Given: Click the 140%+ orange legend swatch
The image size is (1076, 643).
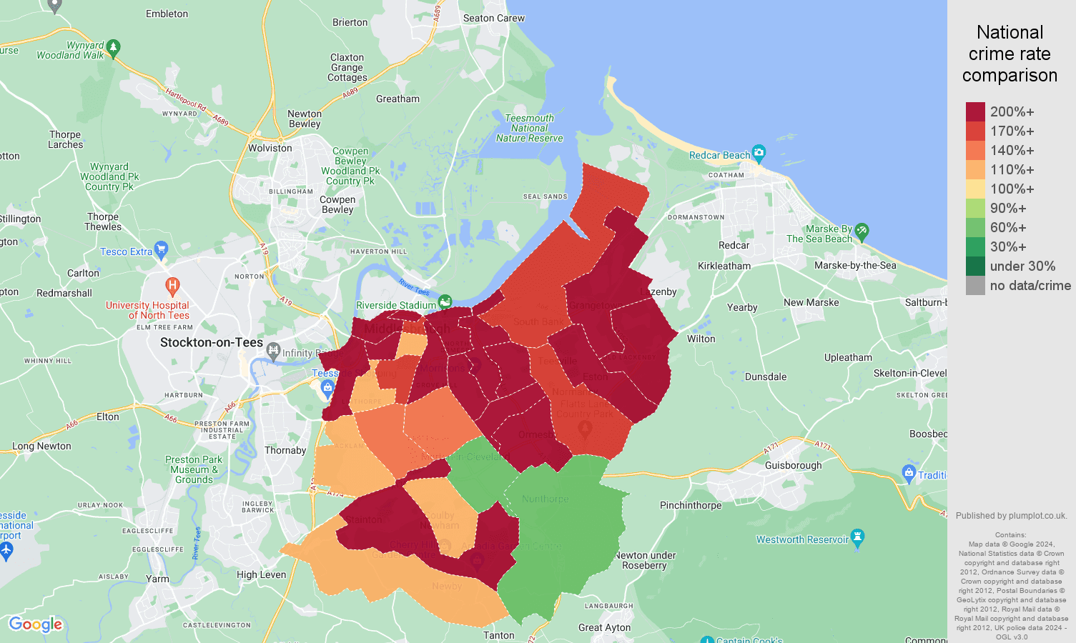Looking at the screenshot, I should coord(975,151).
